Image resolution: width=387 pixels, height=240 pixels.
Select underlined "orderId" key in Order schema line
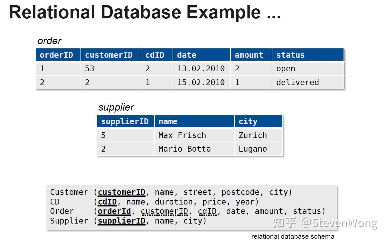(114, 211)
